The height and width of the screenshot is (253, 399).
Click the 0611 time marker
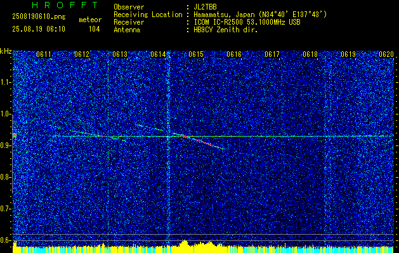[x=44, y=54]
